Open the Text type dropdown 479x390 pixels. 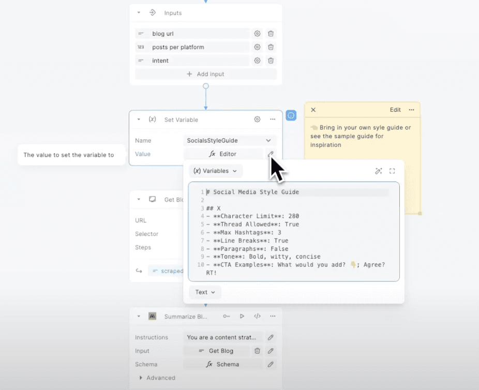(205, 292)
